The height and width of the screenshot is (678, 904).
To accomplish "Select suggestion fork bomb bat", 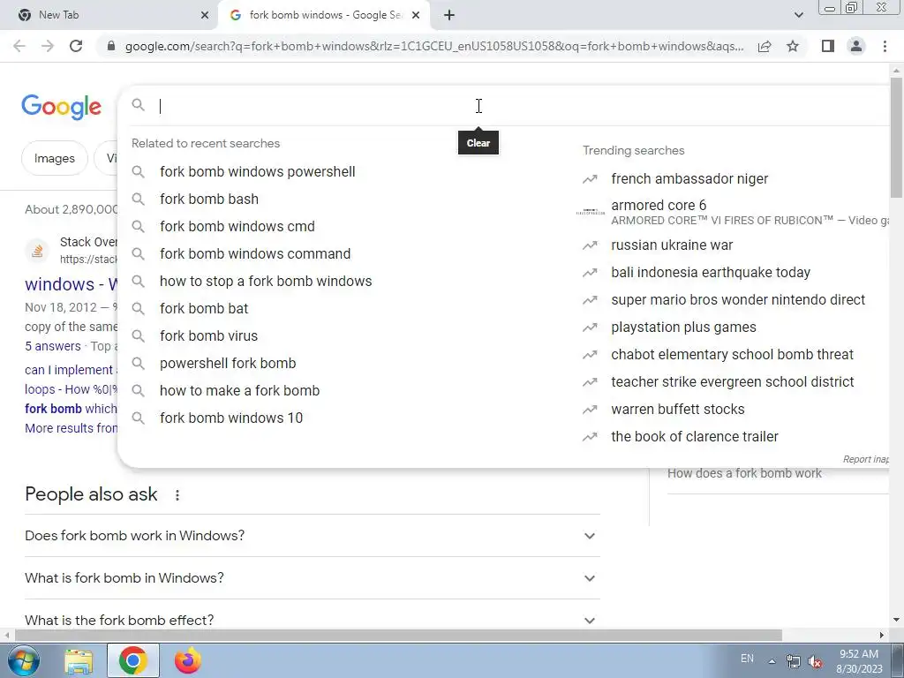I will (x=204, y=308).
